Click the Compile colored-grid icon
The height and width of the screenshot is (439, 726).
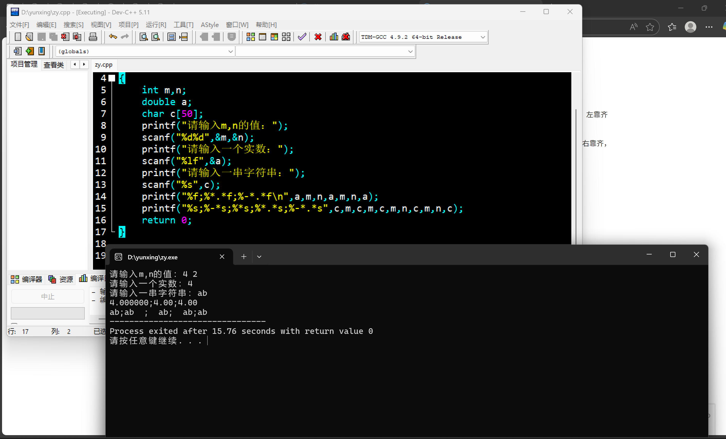[250, 37]
